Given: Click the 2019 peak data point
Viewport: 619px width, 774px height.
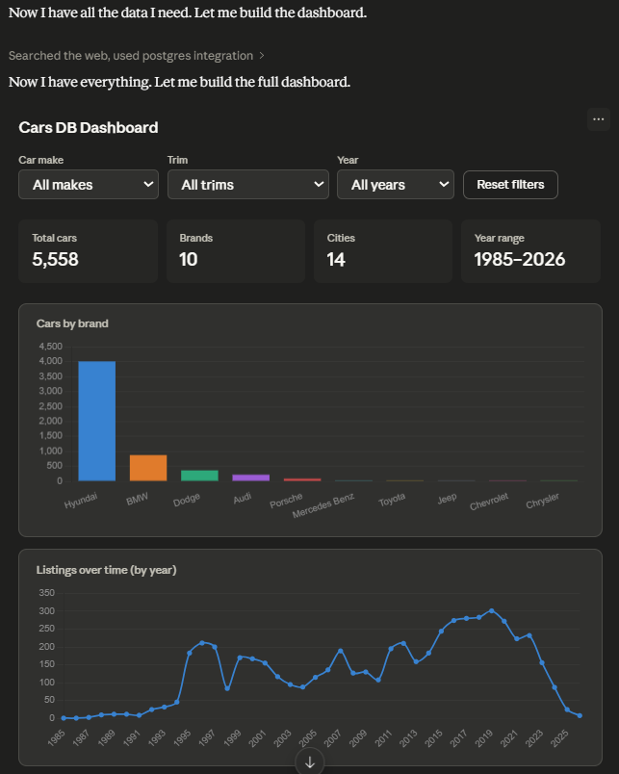Looking at the screenshot, I should (x=491, y=611).
